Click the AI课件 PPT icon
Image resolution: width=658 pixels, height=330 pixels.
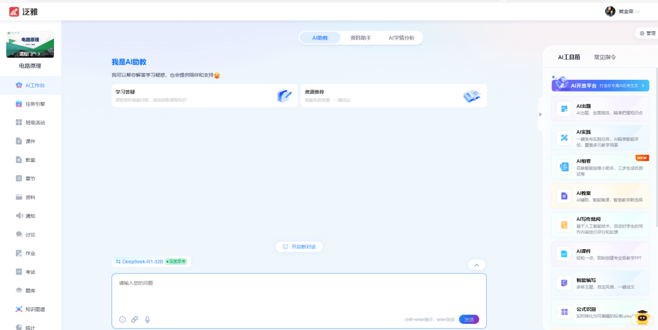point(564,254)
